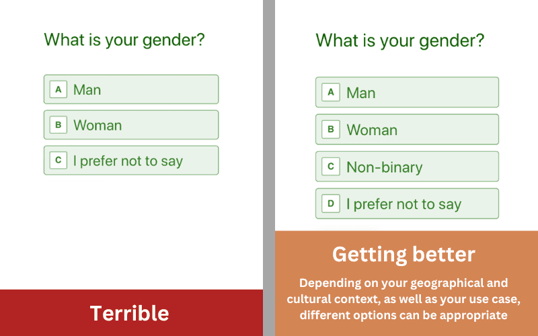This screenshot has width=538, height=336.
Task: Click the gender question heading above the four-option form
Action: (x=399, y=41)
